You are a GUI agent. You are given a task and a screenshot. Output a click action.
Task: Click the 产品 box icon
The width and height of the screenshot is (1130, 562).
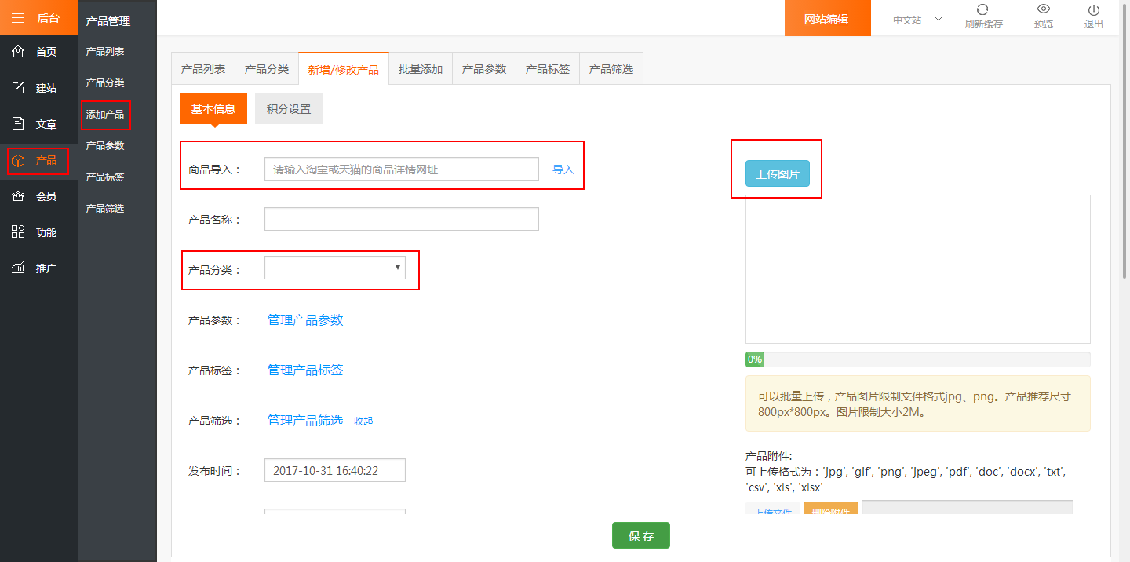pyautogui.click(x=18, y=160)
